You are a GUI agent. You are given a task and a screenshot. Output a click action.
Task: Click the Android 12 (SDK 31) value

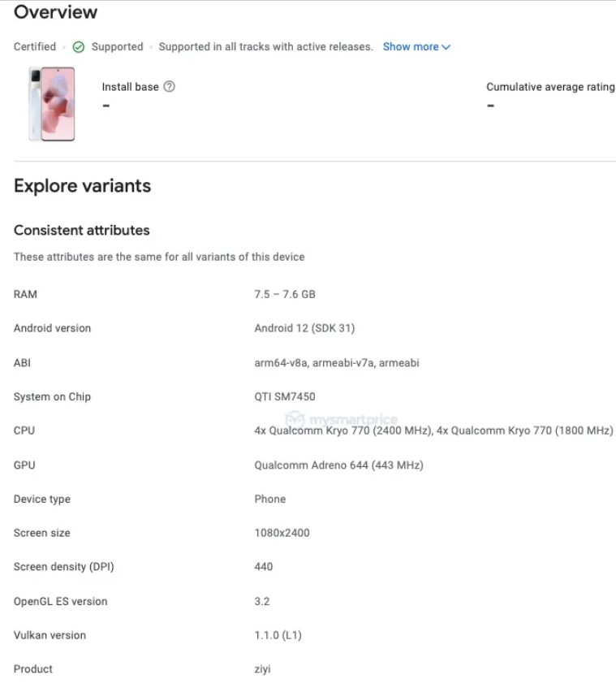[304, 328]
